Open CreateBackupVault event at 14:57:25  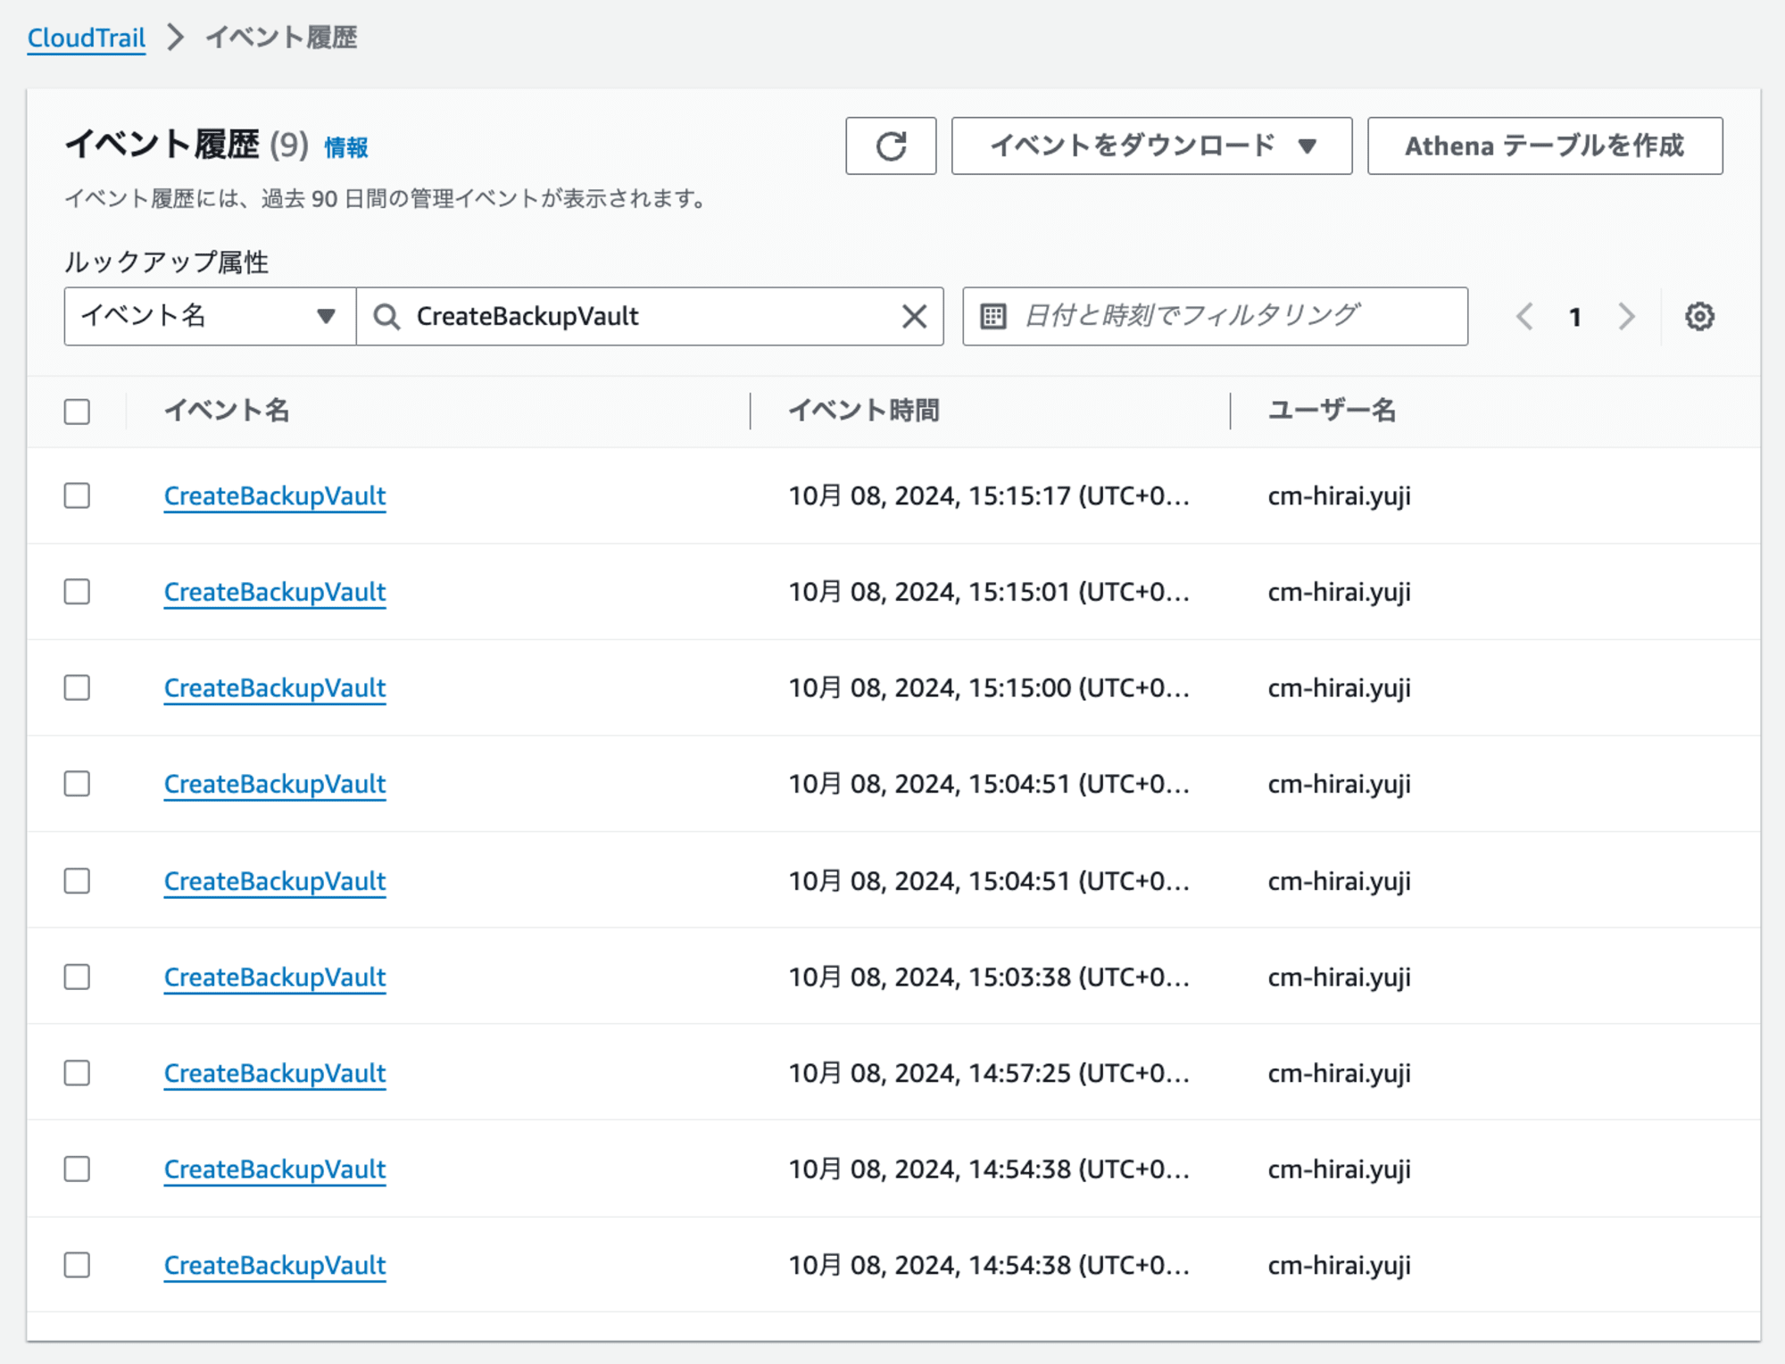[x=275, y=1073]
